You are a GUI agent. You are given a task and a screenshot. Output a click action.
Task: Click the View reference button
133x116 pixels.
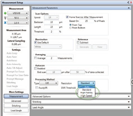(100, 47)
